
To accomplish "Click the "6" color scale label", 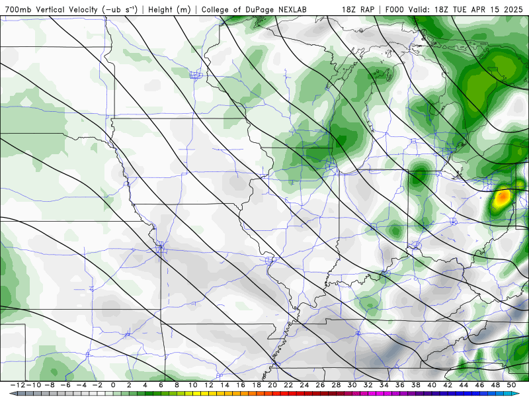I will pyautogui.click(x=161, y=385).
